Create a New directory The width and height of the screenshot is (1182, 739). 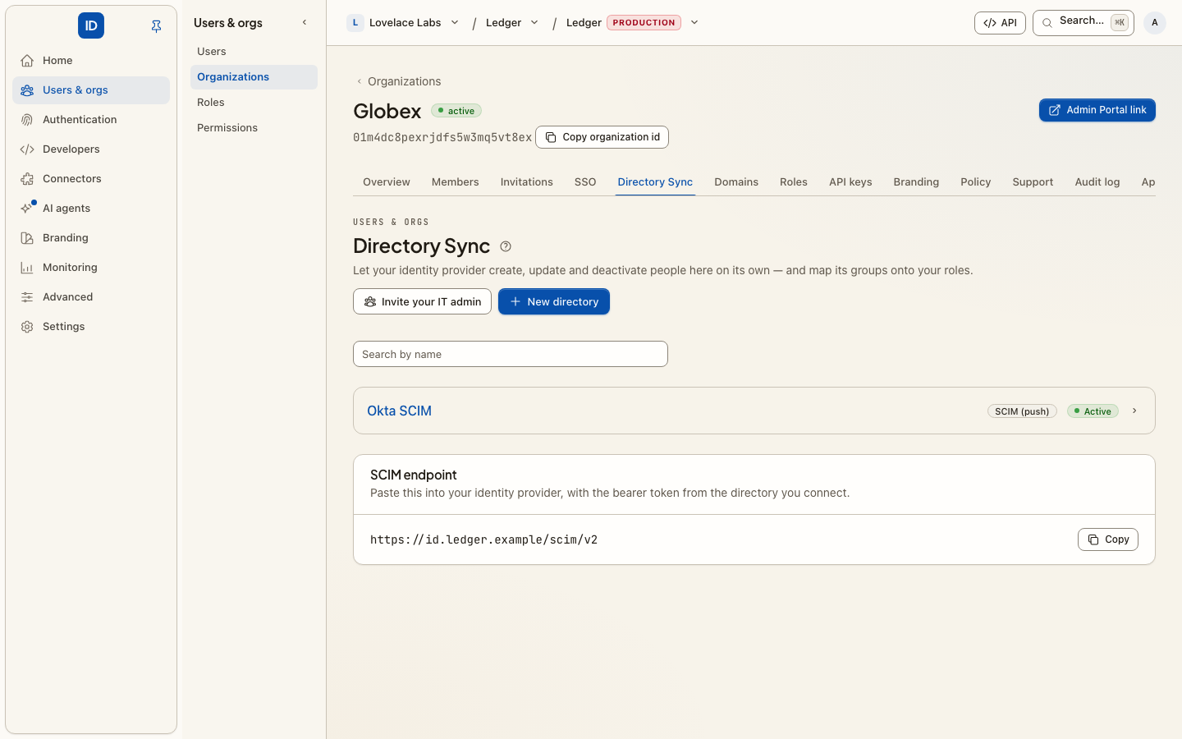[x=554, y=301]
